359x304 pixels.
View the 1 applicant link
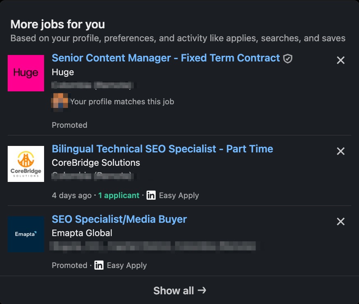(118, 195)
